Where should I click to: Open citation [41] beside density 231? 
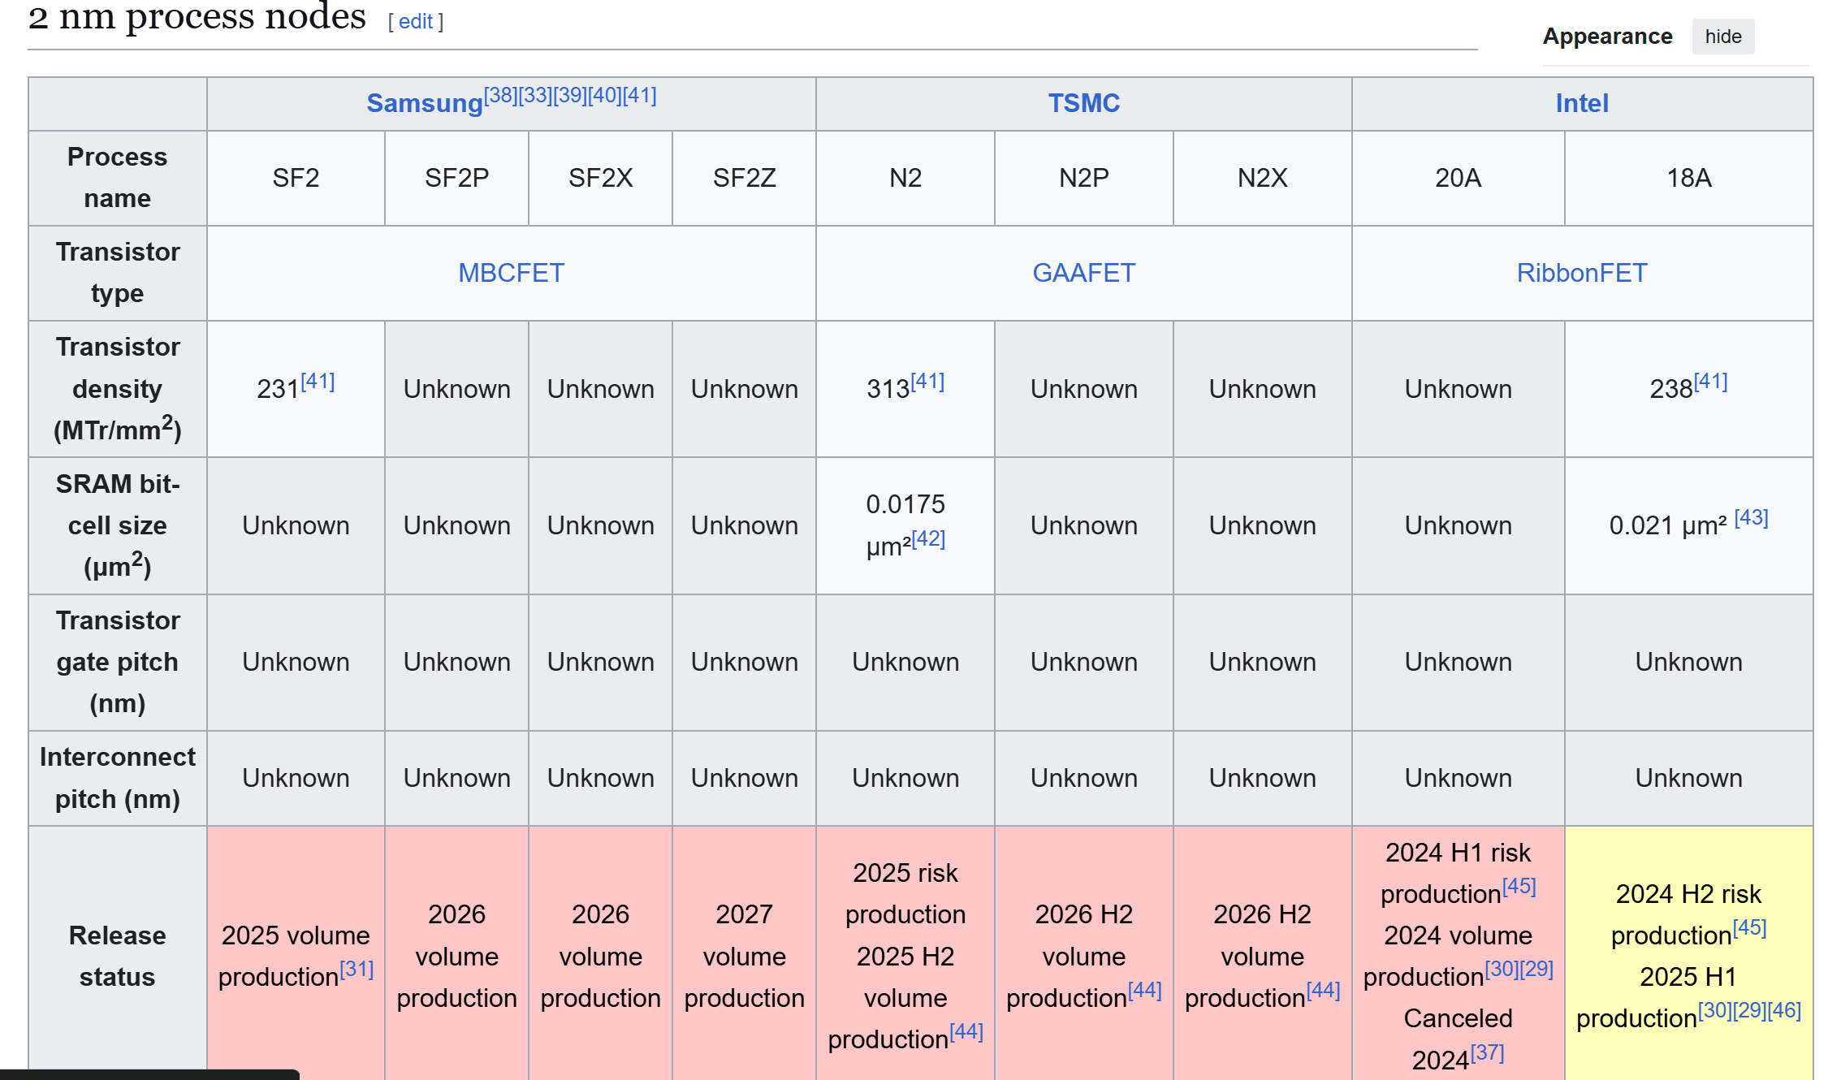click(318, 382)
